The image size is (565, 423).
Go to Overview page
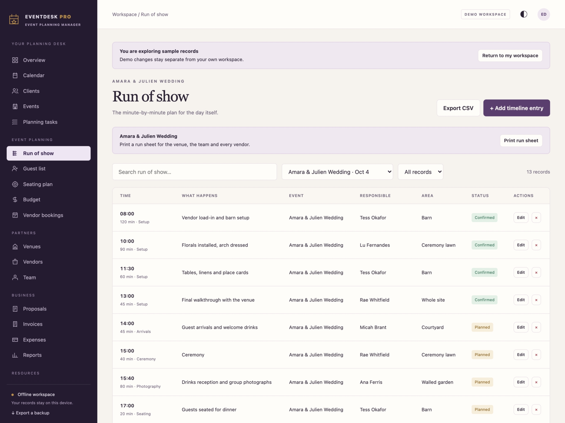pos(49,60)
